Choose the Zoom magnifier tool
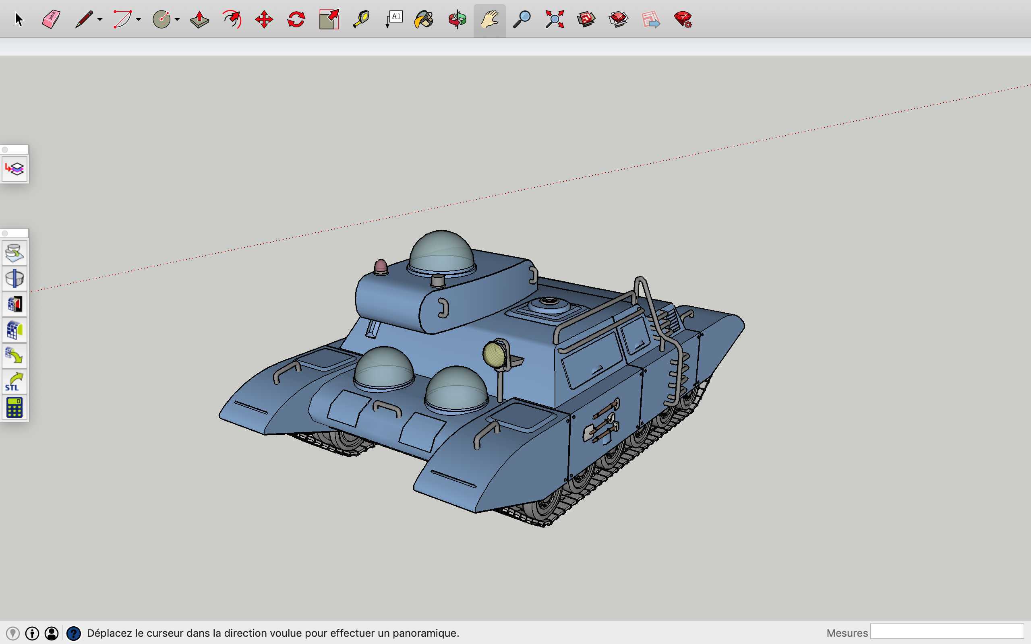Viewport: 1031px width, 644px height. pyautogui.click(x=522, y=20)
